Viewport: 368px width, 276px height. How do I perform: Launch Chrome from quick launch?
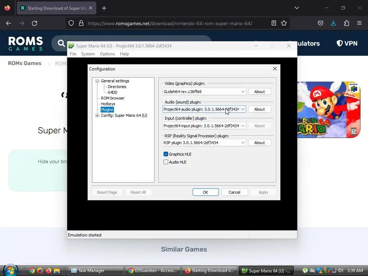tap(32, 271)
